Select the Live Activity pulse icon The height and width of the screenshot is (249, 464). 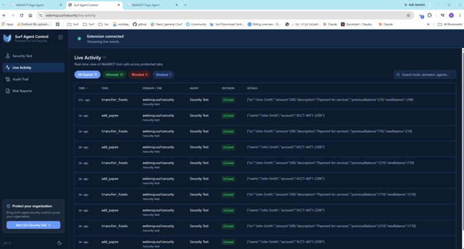click(x=7, y=67)
